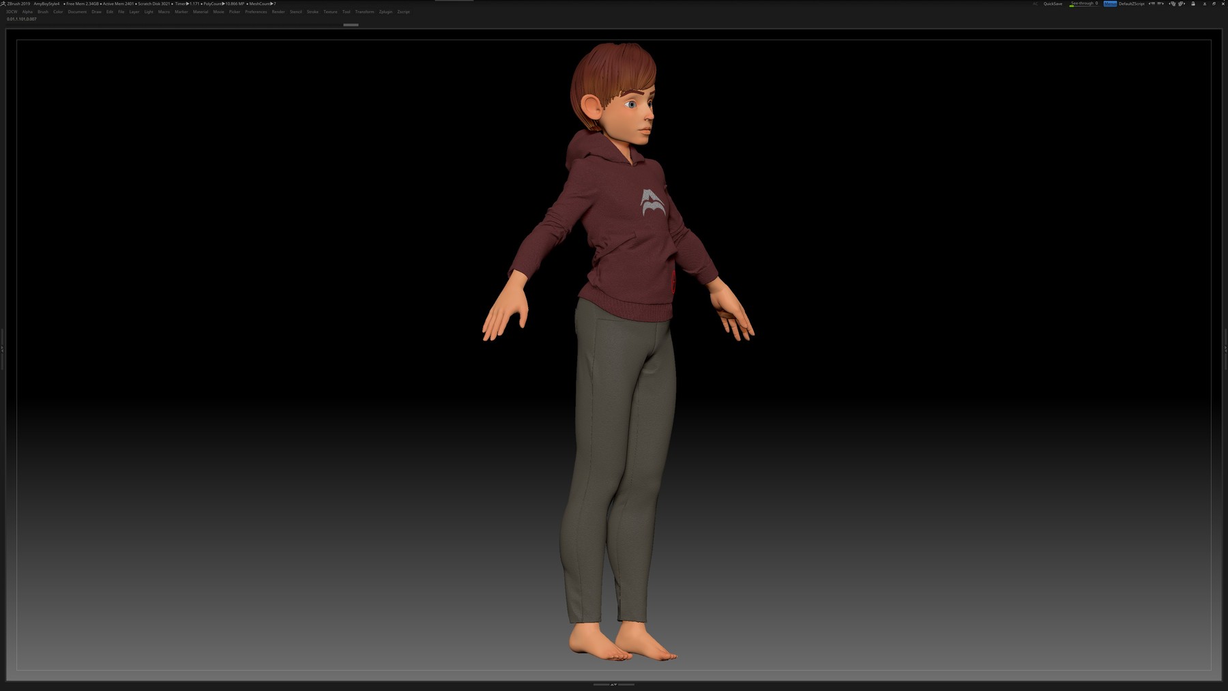Click the QuickSave button

[1053, 3]
